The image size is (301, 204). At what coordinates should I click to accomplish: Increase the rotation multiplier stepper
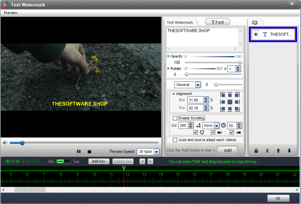pyautogui.click(x=238, y=67)
